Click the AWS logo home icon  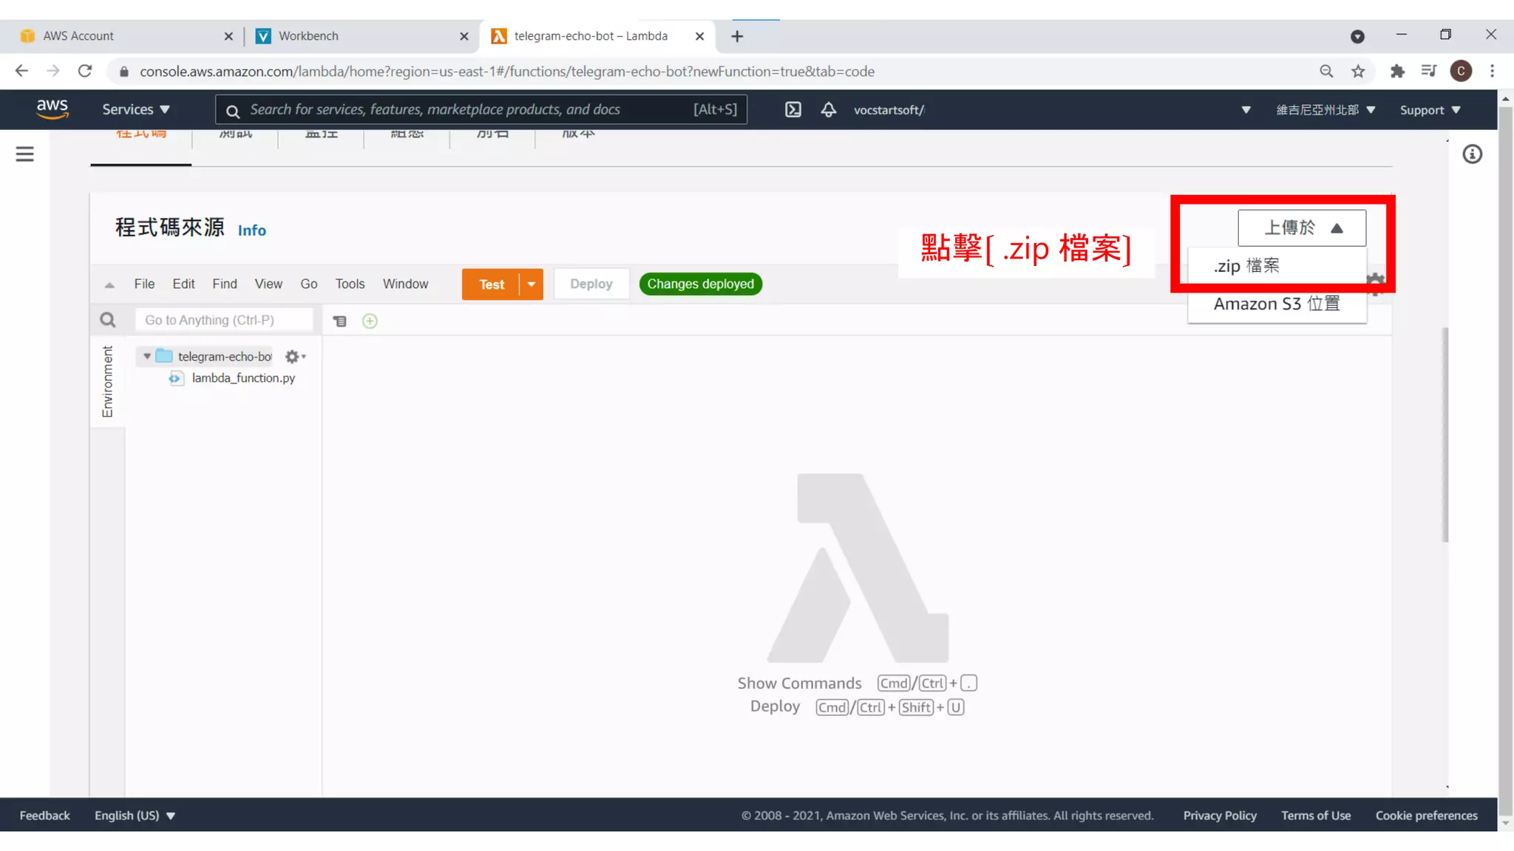pos(52,109)
